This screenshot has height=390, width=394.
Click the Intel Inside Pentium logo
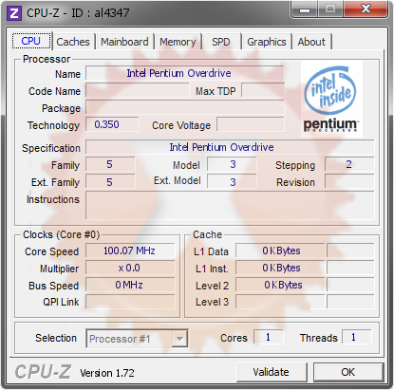point(331,100)
